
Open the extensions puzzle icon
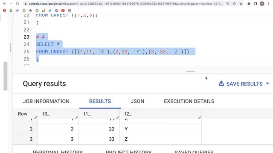pyautogui.click(x=249, y=4)
